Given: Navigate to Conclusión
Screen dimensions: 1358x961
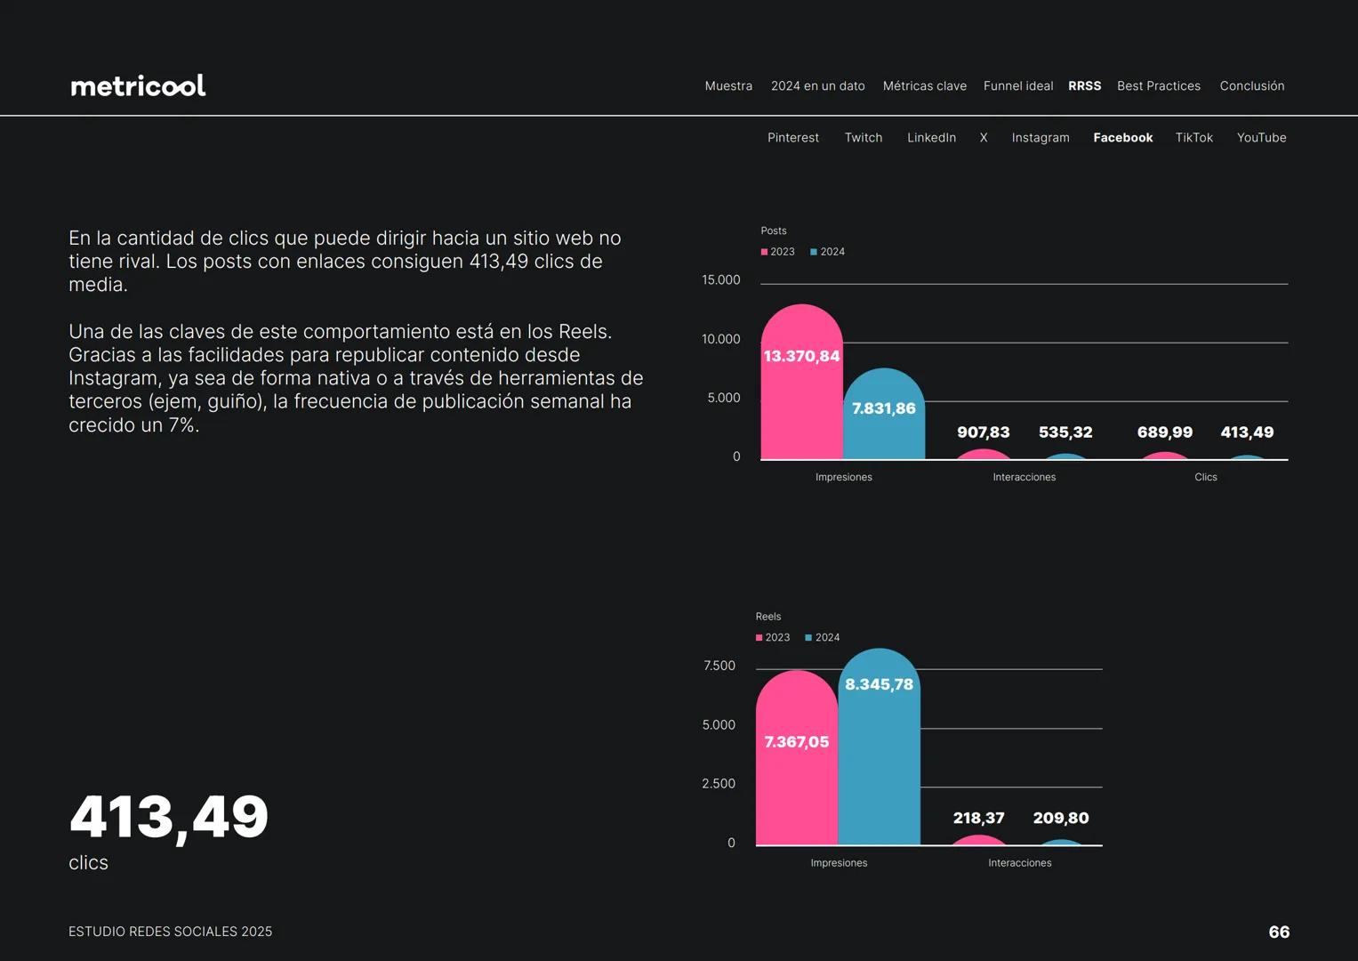Looking at the screenshot, I should (1251, 86).
